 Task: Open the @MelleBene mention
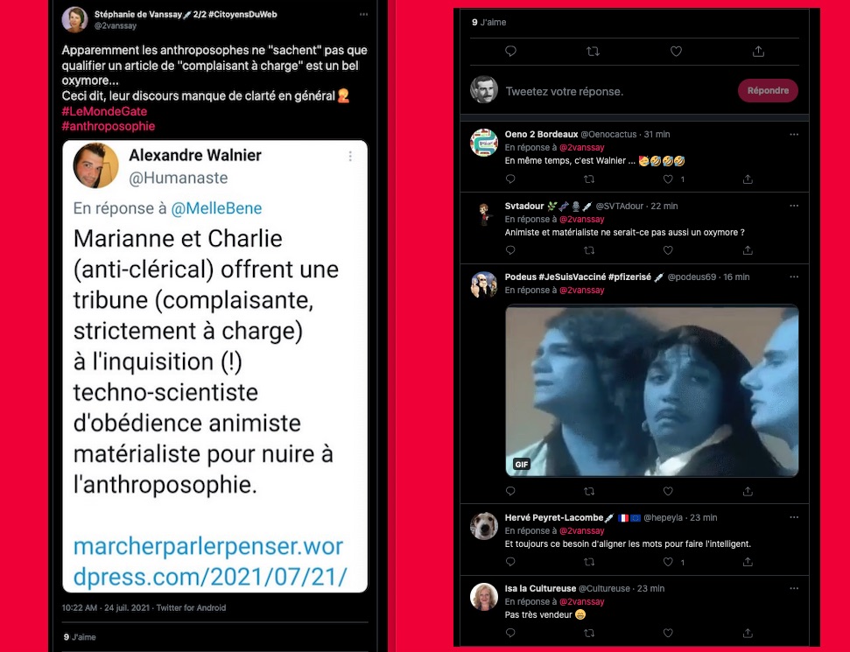[216, 208]
